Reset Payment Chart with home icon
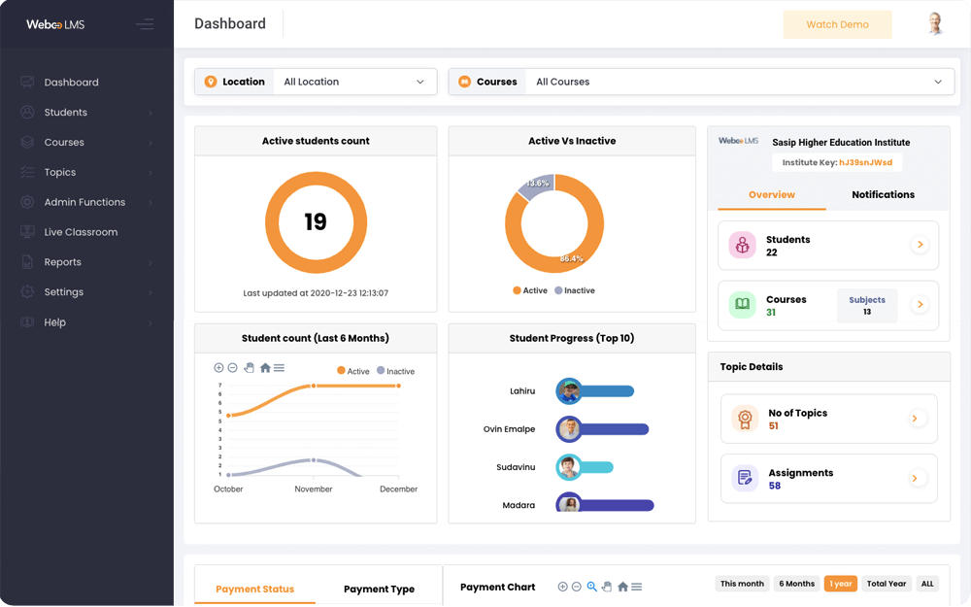This screenshot has height=607, width=971. coord(623,587)
